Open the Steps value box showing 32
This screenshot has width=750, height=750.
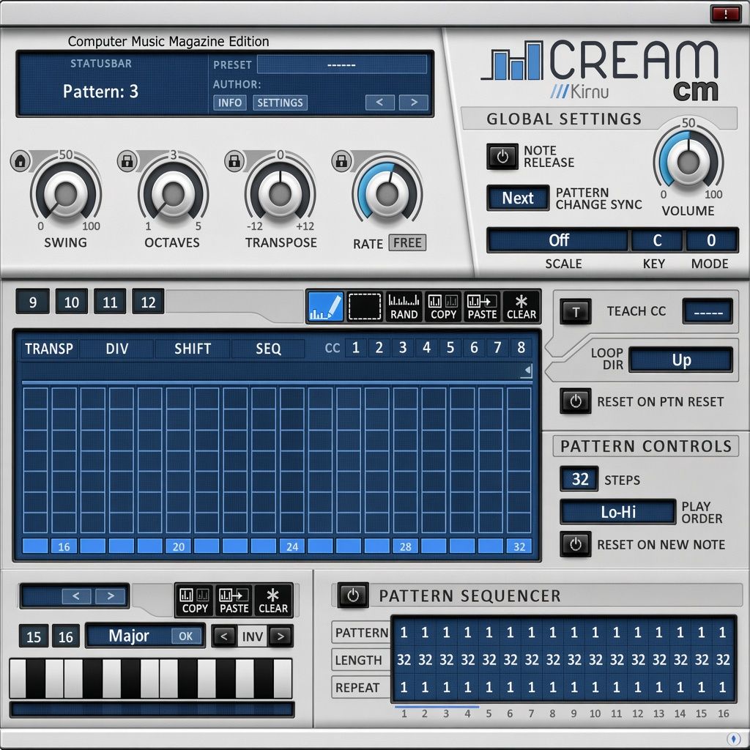[580, 479]
